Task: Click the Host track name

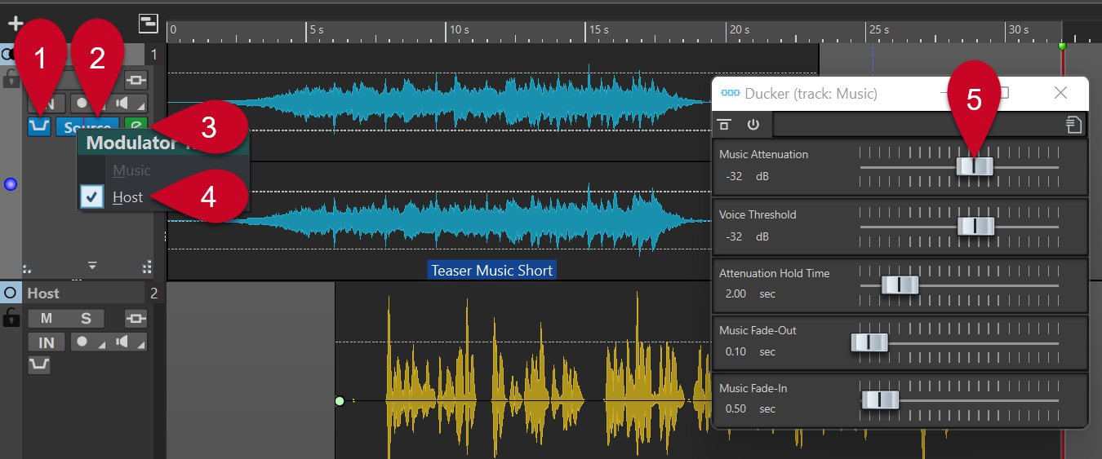Action: coord(43,293)
